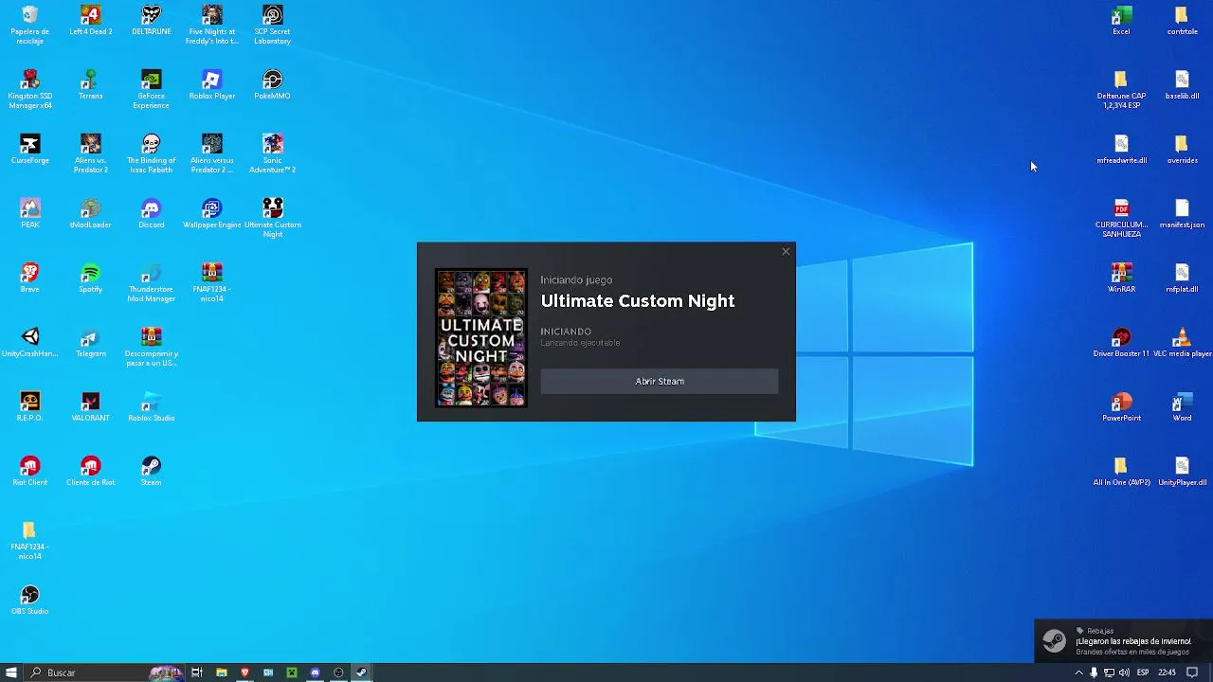Select the DELTARUNE desktop shortcut
Screen dimensions: 1213x682
[x=152, y=21]
